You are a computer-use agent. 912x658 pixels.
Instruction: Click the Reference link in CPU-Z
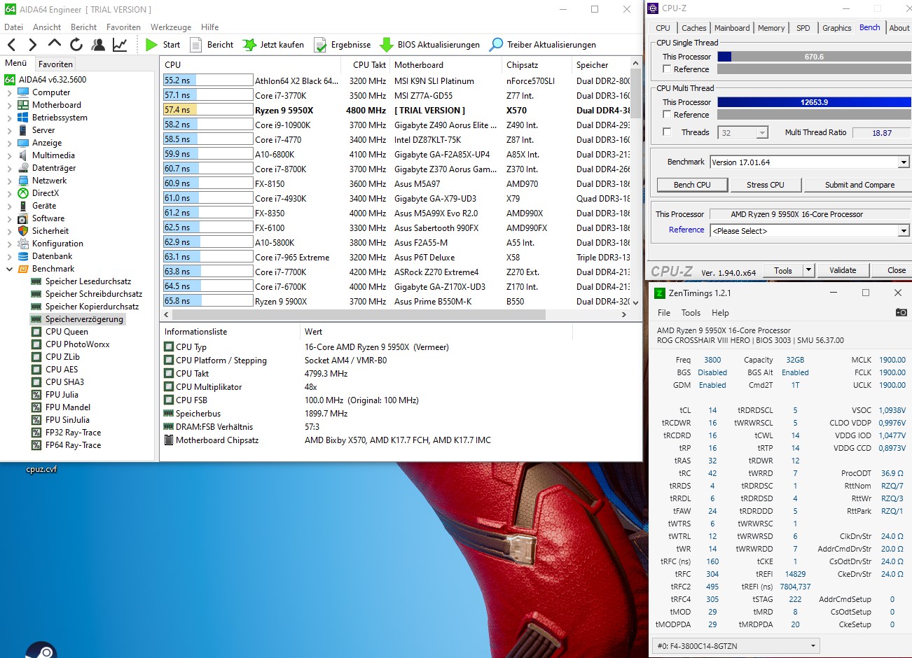coord(686,230)
